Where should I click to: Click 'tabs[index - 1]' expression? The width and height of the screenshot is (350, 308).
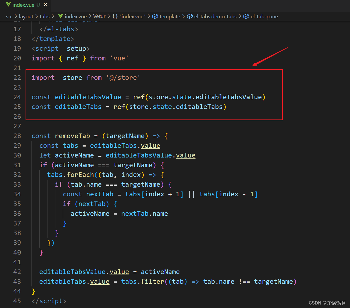click(228, 194)
